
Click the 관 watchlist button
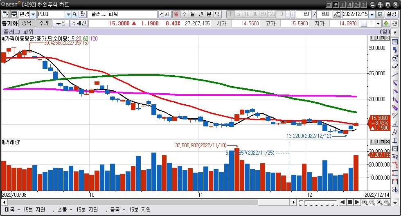[x=82, y=14]
